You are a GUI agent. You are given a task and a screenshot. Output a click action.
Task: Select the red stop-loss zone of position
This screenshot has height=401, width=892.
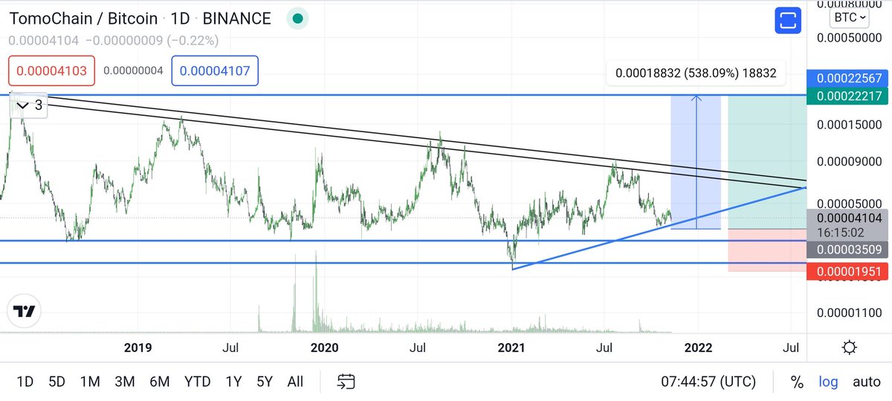[x=767, y=250]
